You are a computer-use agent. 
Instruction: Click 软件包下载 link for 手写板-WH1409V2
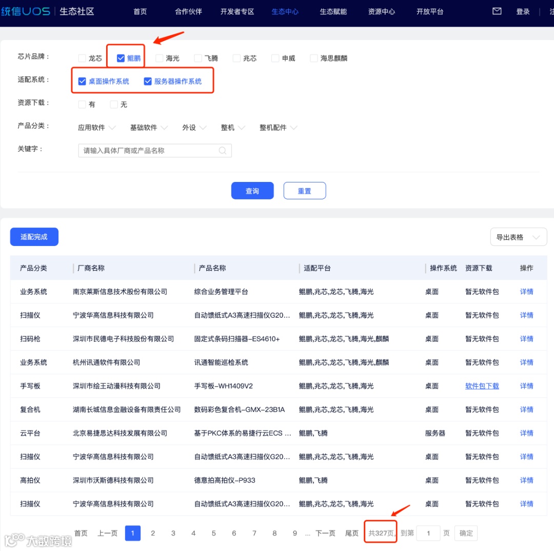(x=482, y=386)
